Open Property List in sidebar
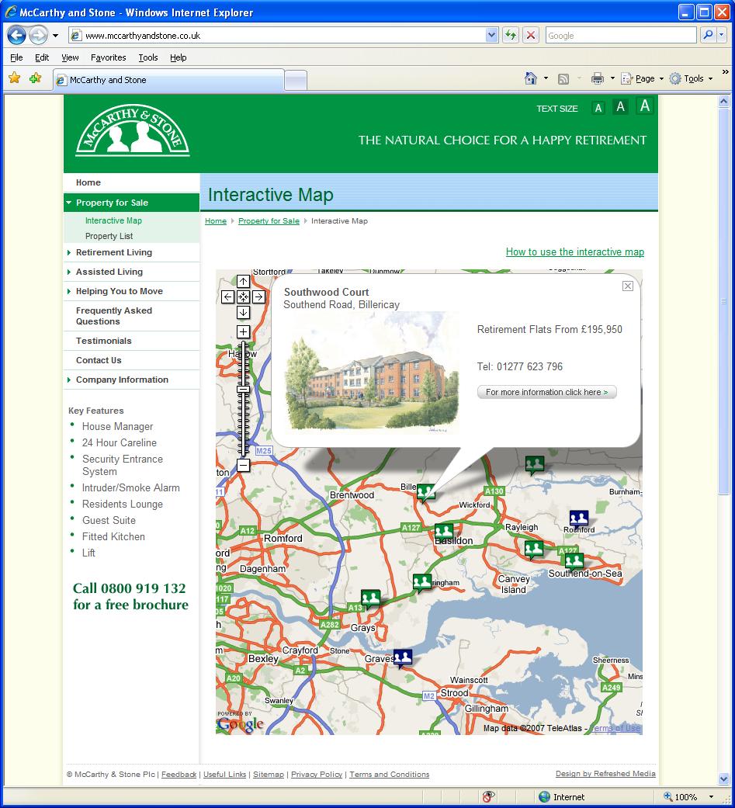Image resolution: width=735 pixels, height=808 pixels. click(109, 236)
